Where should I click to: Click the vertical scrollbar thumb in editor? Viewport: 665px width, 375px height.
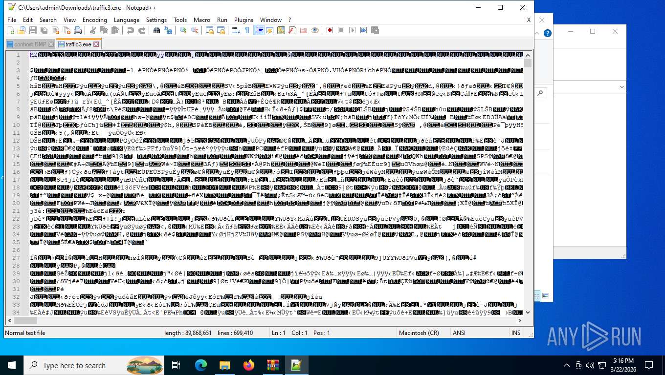pyautogui.click(x=528, y=63)
